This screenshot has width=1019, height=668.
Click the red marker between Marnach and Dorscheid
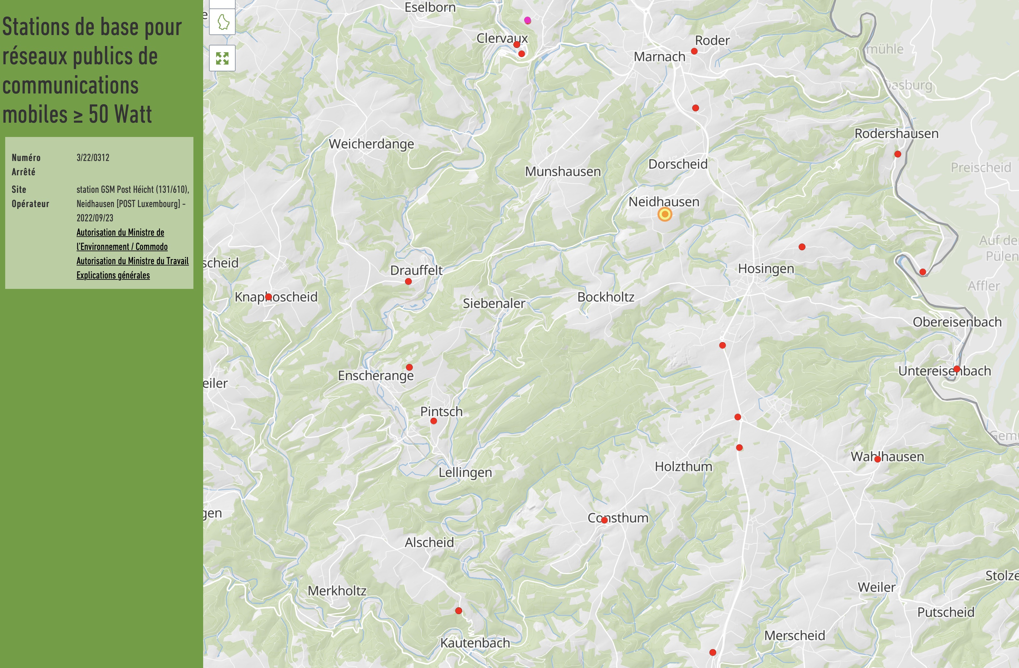pyautogui.click(x=696, y=108)
